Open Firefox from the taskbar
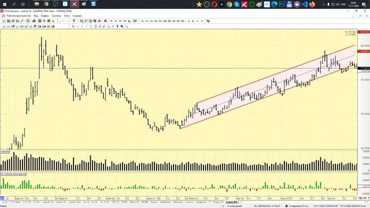This screenshot has width=370, height=208. tap(312, 4)
